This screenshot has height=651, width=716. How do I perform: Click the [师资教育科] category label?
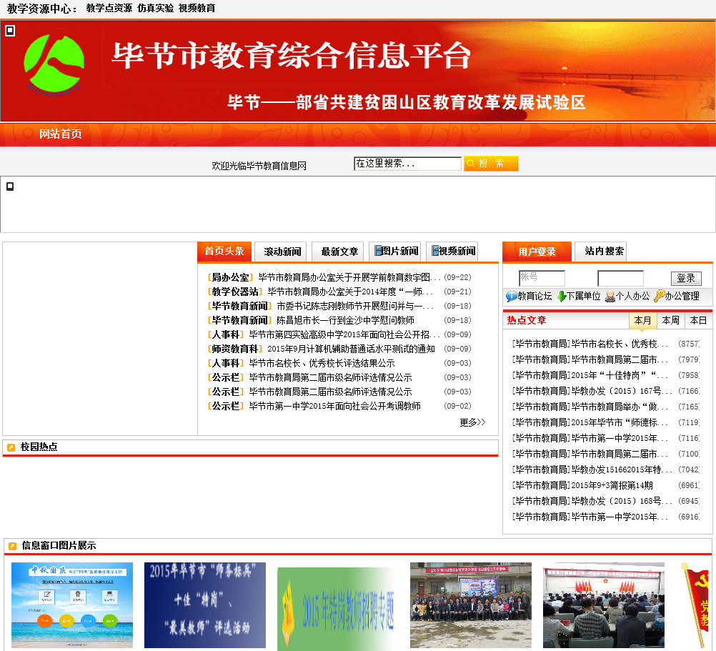[x=235, y=349]
